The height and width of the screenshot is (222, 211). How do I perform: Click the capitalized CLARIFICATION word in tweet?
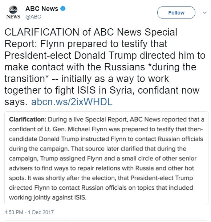(42, 32)
